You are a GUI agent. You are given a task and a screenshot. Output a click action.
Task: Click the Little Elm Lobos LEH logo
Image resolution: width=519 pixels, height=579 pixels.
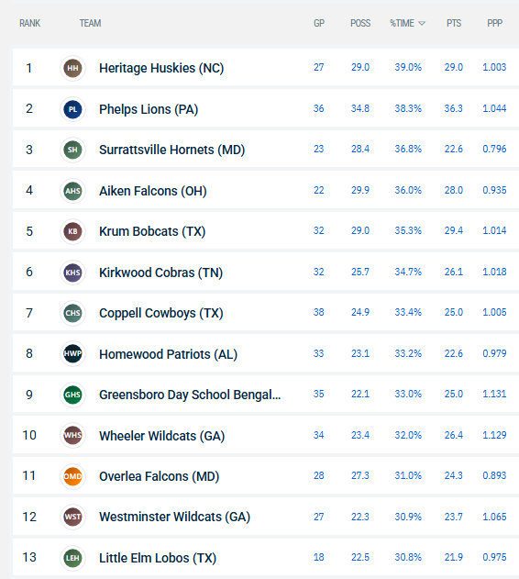pos(72,558)
